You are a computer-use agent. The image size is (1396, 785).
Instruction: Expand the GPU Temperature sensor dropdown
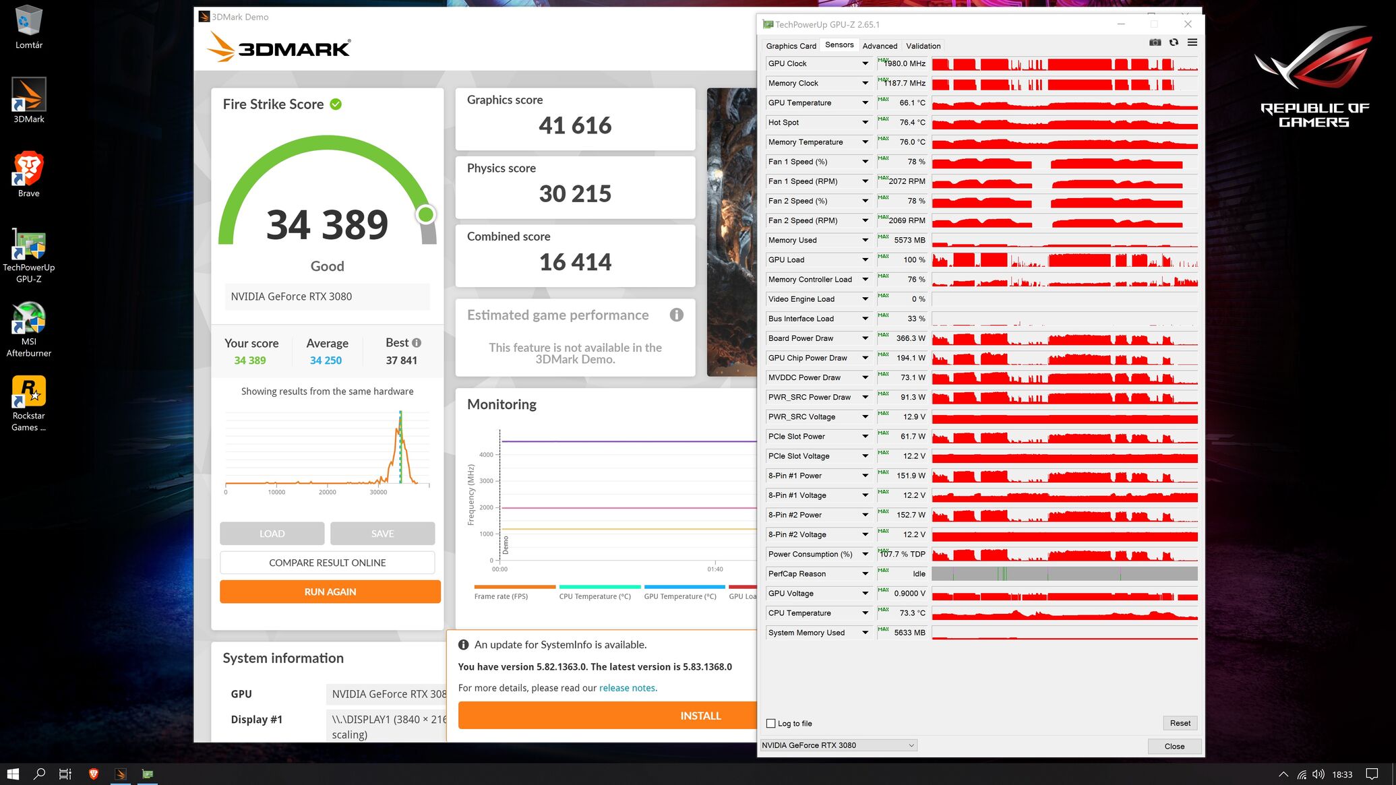click(865, 102)
